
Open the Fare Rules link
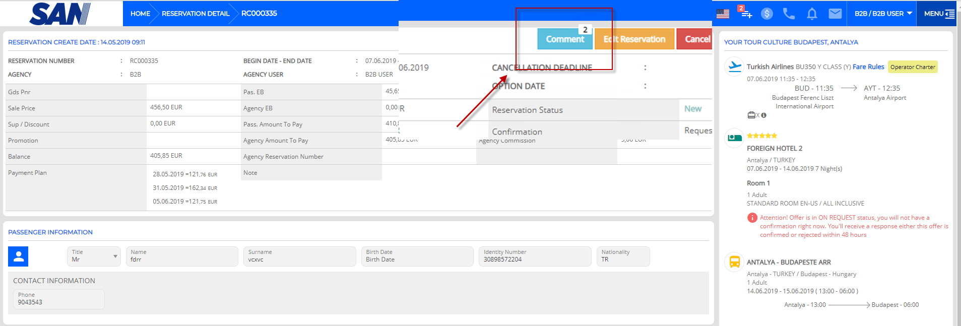click(868, 67)
